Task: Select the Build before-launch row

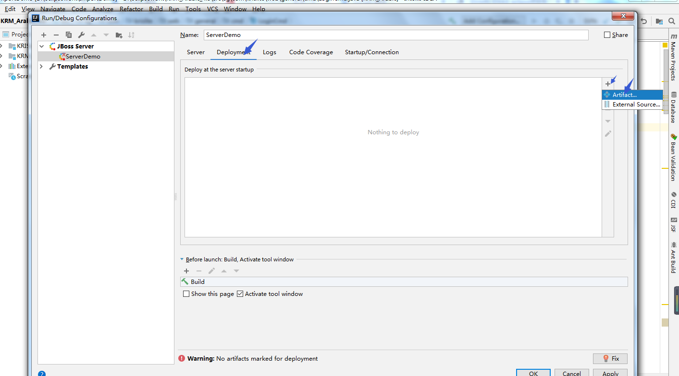Action: (x=404, y=282)
